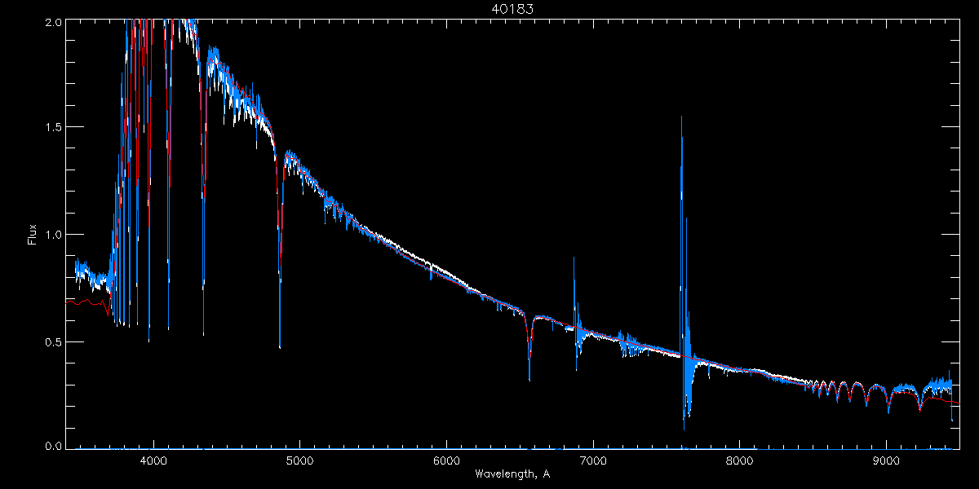The height and width of the screenshot is (489, 979).
Task: Click the 1.0 flux tick label
Action: coord(51,235)
